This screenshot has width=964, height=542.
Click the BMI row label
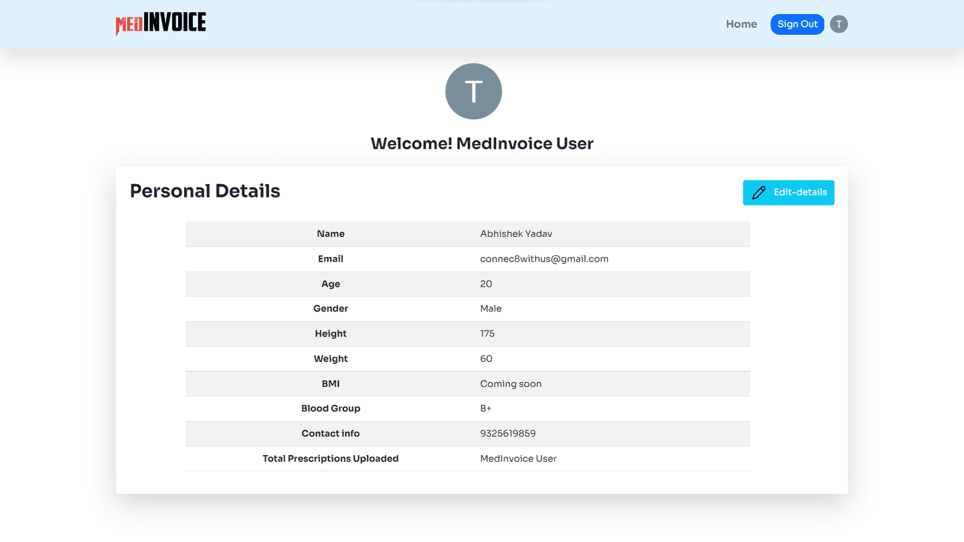[x=331, y=384]
